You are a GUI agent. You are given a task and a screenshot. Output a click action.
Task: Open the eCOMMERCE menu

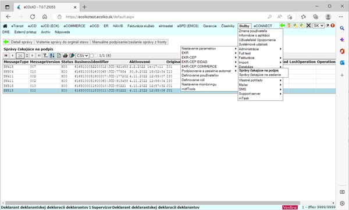pos(74,26)
